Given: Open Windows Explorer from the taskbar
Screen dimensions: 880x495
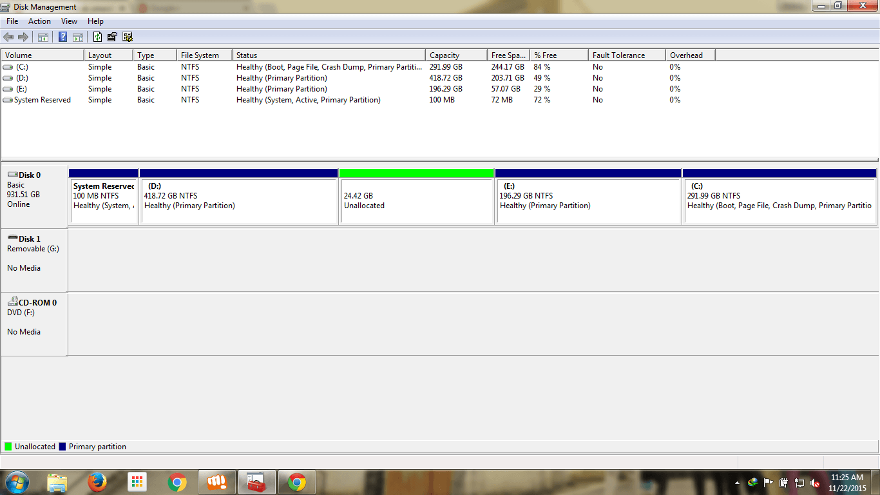Looking at the screenshot, I should (x=57, y=482).
